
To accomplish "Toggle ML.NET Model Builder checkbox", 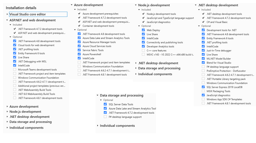I will [203, 59].
